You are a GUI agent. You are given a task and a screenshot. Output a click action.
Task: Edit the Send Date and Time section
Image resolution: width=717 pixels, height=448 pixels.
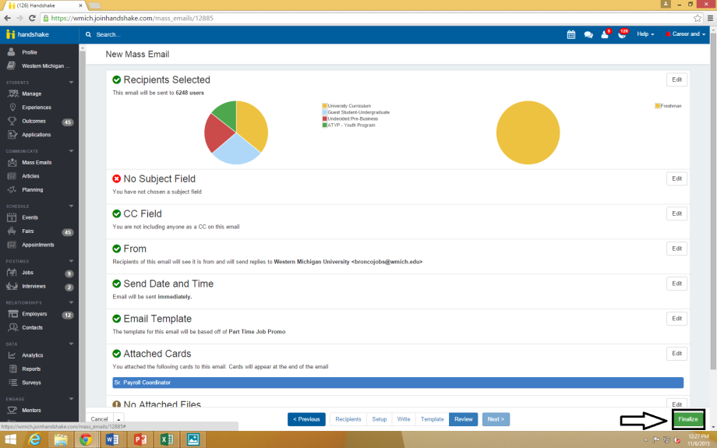(676, 284)
